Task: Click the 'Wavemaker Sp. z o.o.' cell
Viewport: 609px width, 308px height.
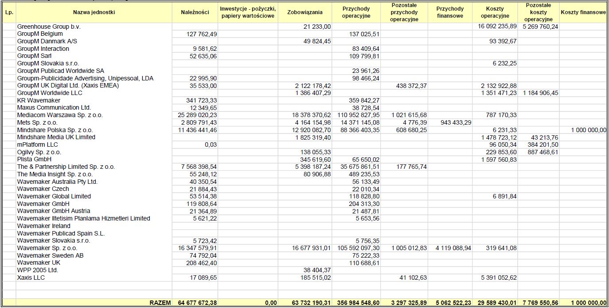Action: (x=47, y=248)
